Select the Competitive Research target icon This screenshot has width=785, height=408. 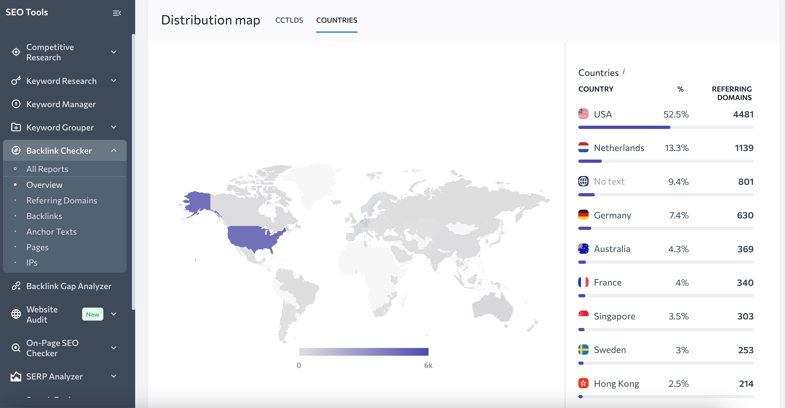click(16, 52)
